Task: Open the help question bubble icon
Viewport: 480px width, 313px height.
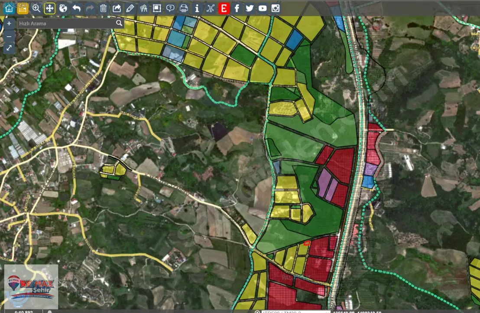Action: pos(170,8)
